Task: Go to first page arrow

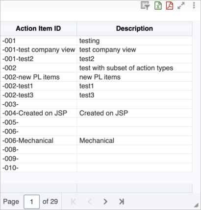Action: click(x=73, y=202)
